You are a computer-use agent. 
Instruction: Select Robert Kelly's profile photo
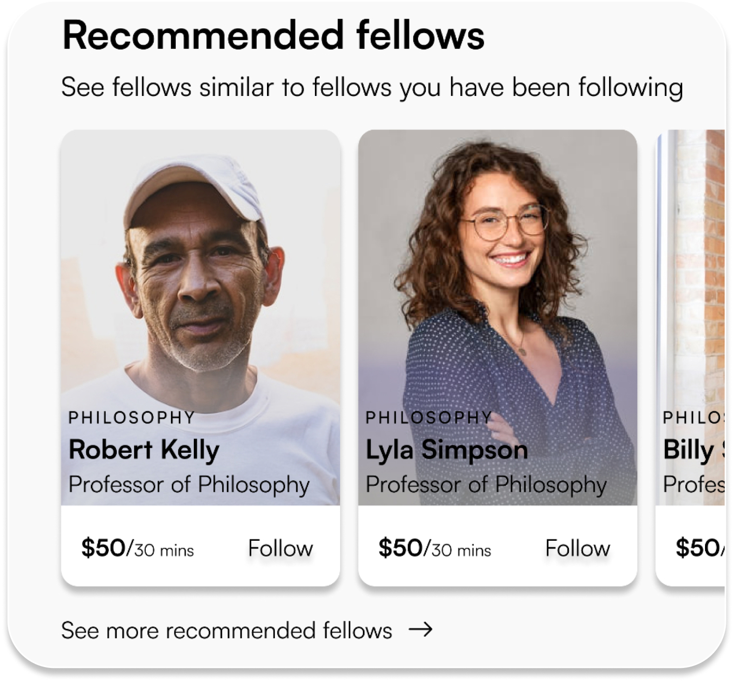pos(200,279)
